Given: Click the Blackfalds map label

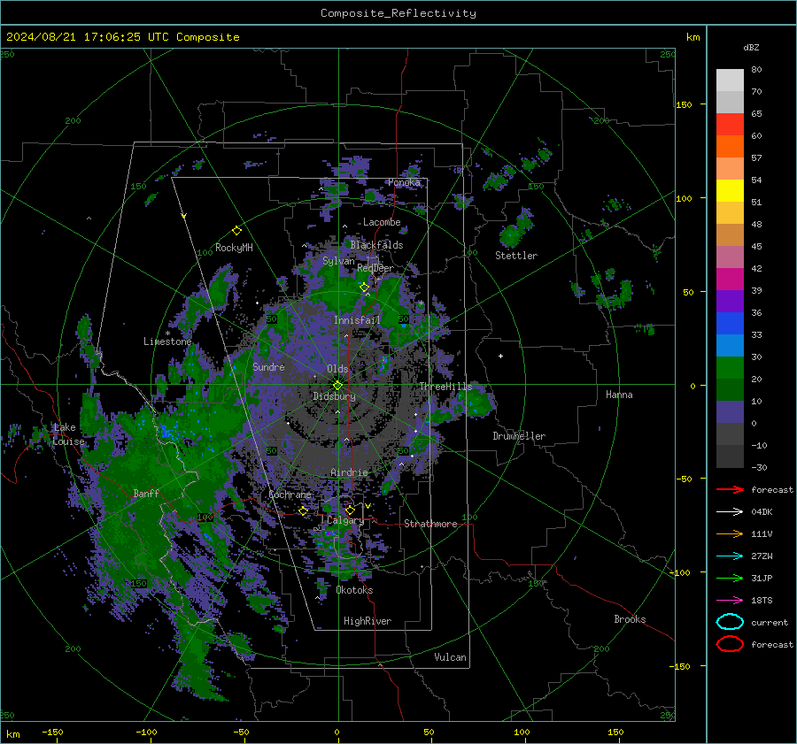Looking at the screenshot, I should tap(376, 245).
